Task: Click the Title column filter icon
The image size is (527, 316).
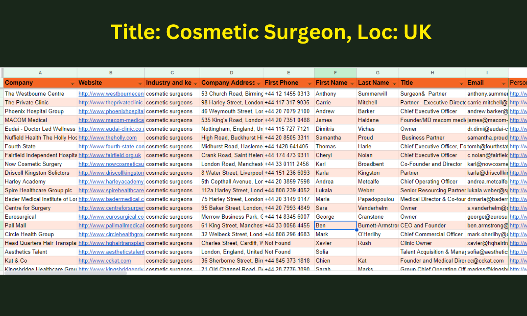Action: point(461,83)
